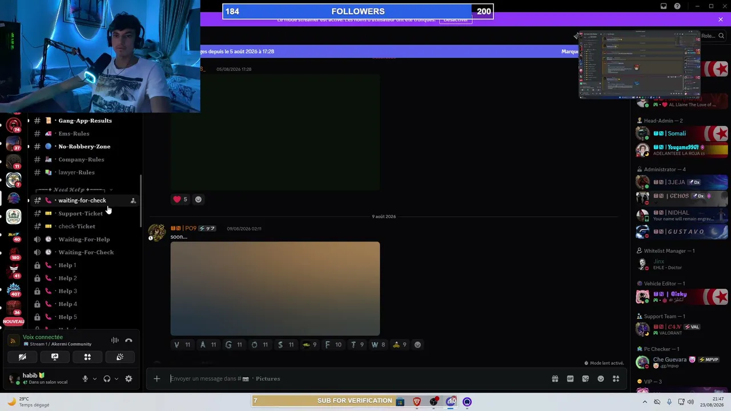Screen dimensions: 731x411
Task: Join the Waiting-For-Check voice channel
Action: click(85, 252)
